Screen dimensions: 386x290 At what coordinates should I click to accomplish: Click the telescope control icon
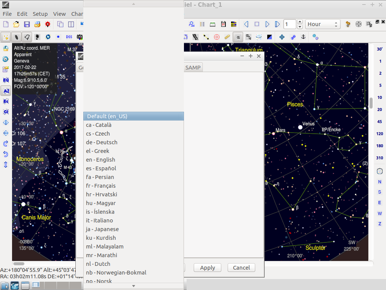click(x=348, y=24)
